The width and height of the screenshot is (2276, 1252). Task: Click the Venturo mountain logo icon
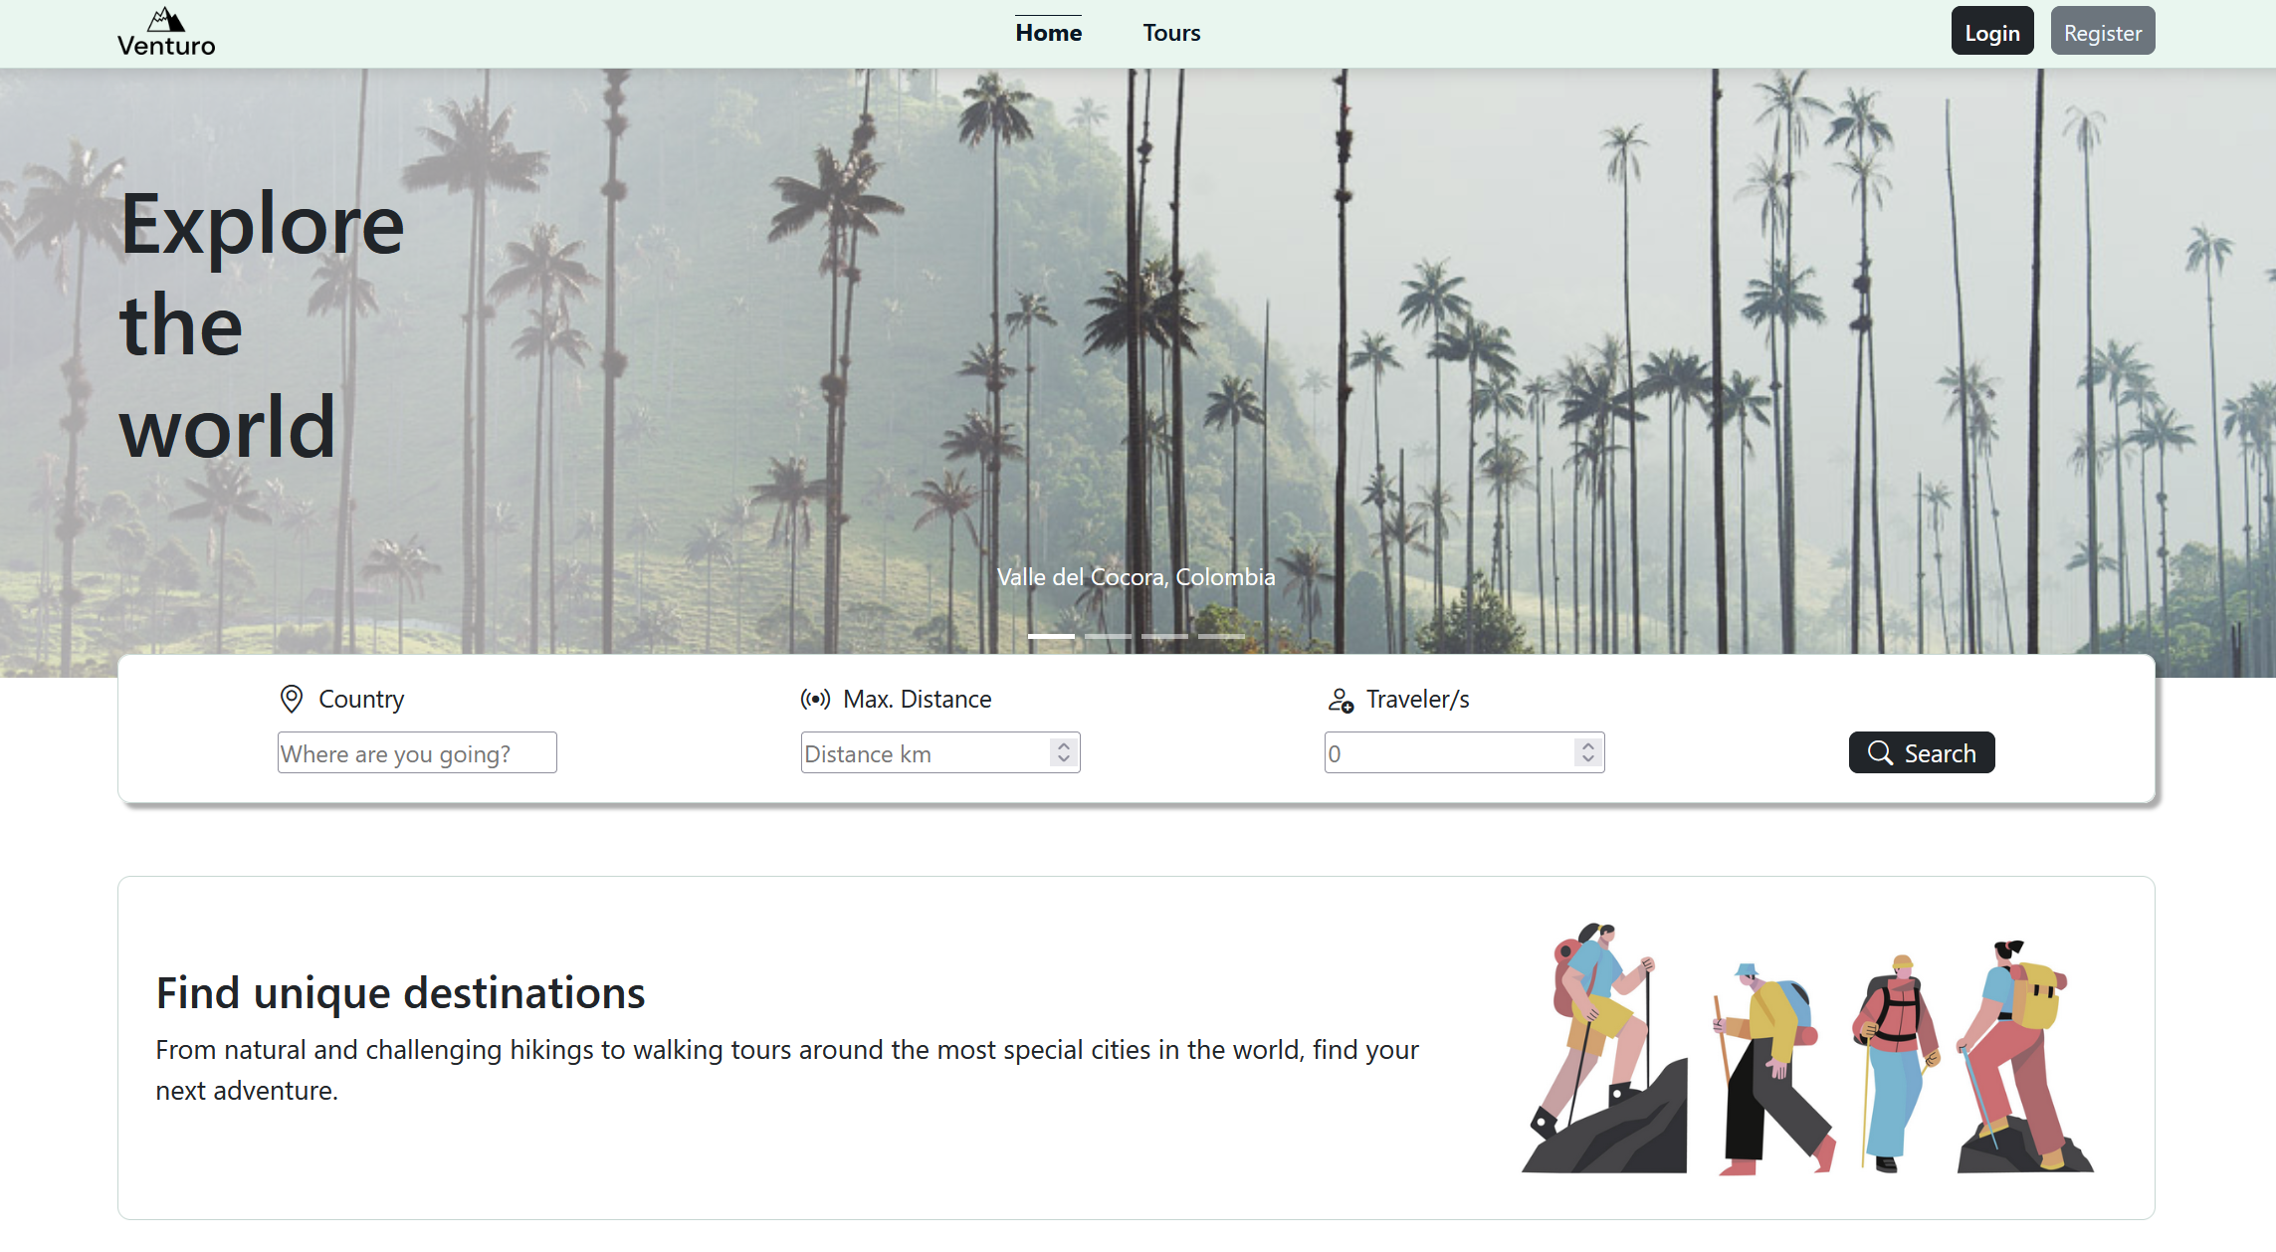166,19
